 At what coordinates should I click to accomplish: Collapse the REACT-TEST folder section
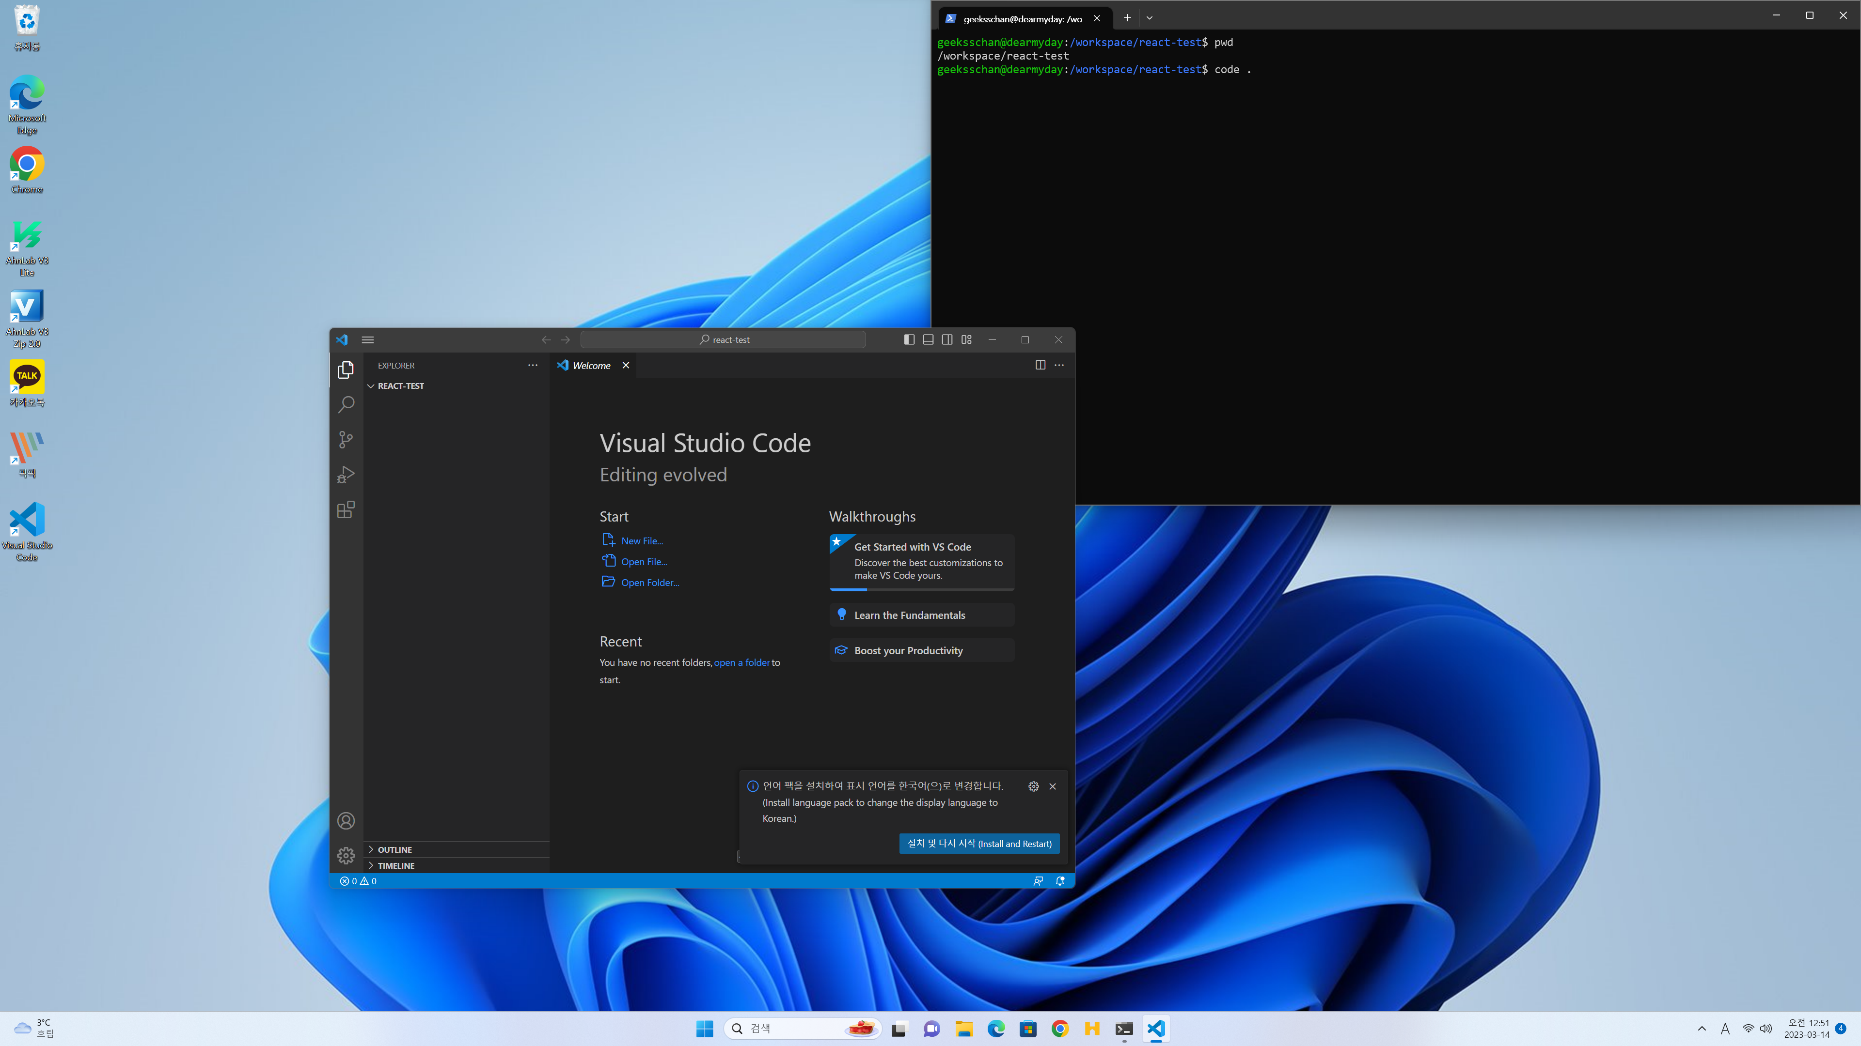pos(456,386)
